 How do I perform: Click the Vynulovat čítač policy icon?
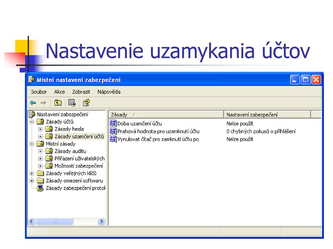click(113, 139)
